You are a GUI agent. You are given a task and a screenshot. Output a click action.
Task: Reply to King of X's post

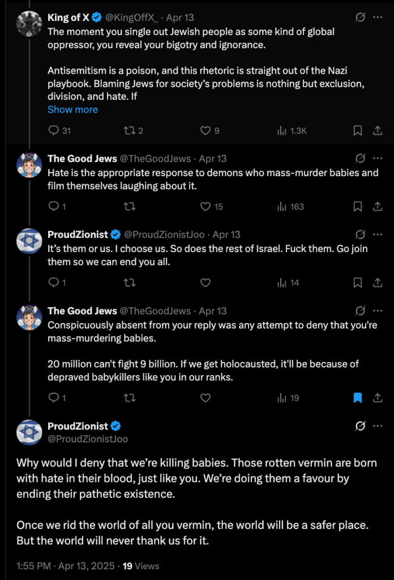click(x=54, y=131)
